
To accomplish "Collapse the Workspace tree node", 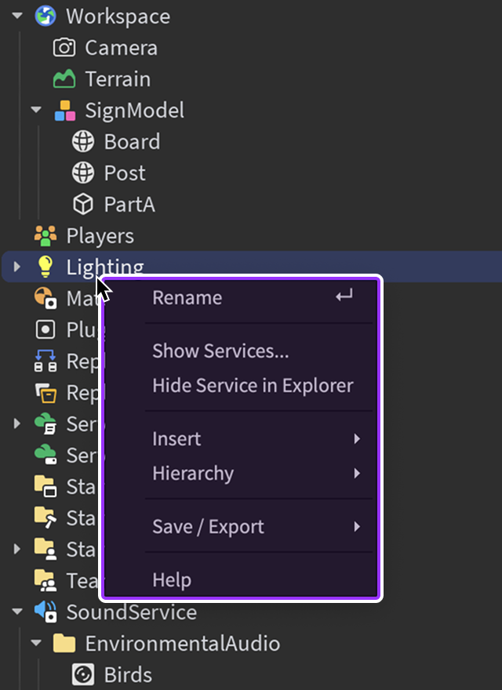I will tap(17, 16).
